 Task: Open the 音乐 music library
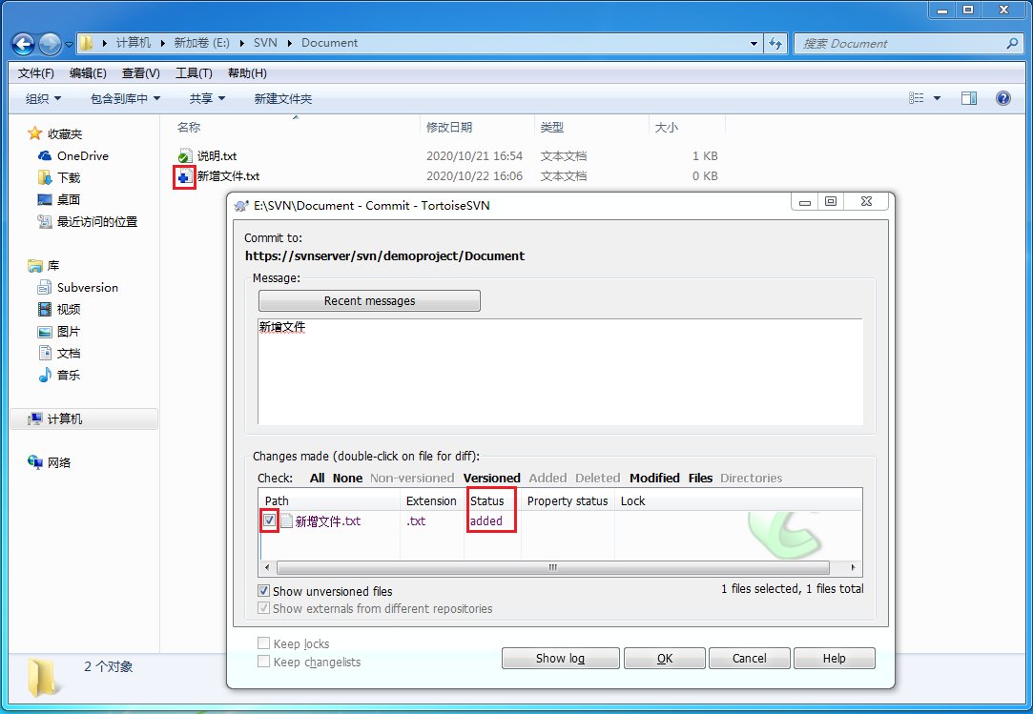pyautogui.click(x=59, y=376)
